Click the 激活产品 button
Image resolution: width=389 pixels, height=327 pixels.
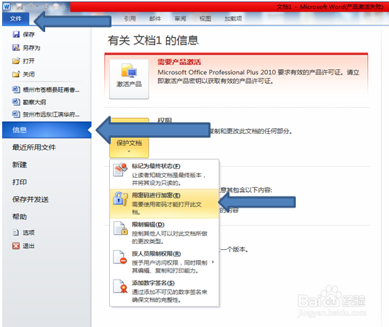click(129, 79)
